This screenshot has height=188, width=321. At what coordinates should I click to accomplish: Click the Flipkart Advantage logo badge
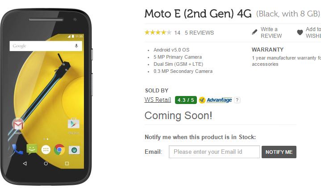[x=215, y=100]
